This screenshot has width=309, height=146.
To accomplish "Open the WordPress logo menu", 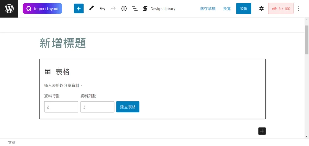I will pos(9,9).
